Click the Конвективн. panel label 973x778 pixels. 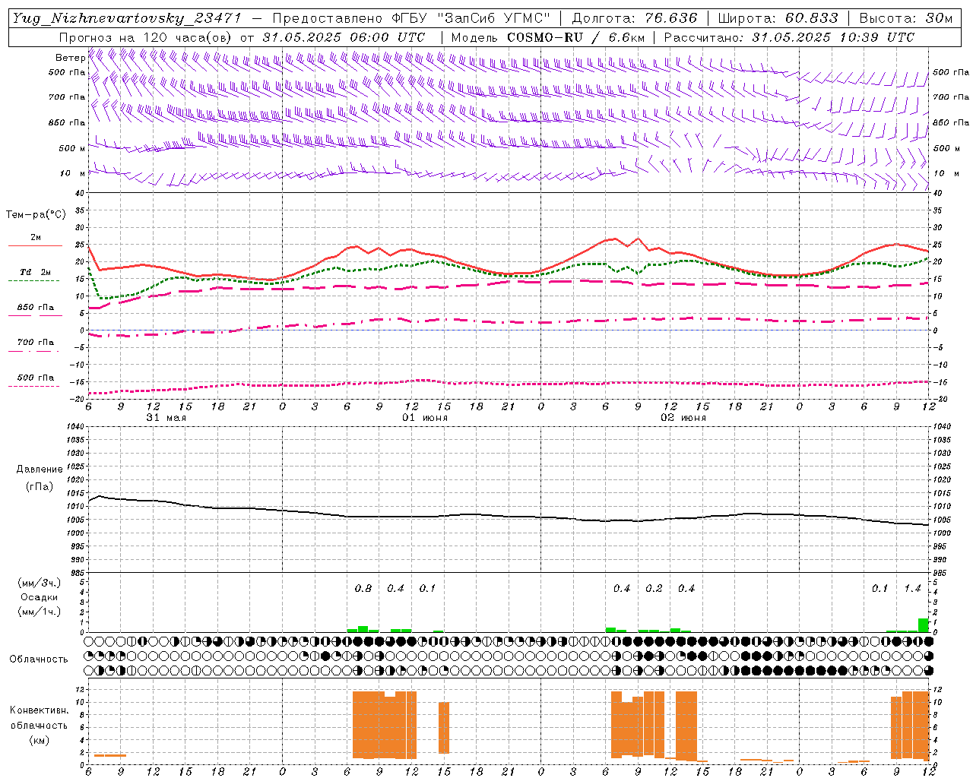click(39, 710)
